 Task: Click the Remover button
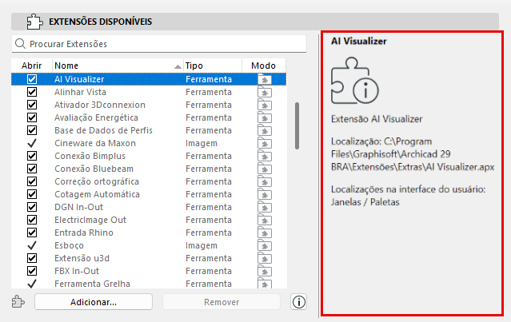point(222,302)
